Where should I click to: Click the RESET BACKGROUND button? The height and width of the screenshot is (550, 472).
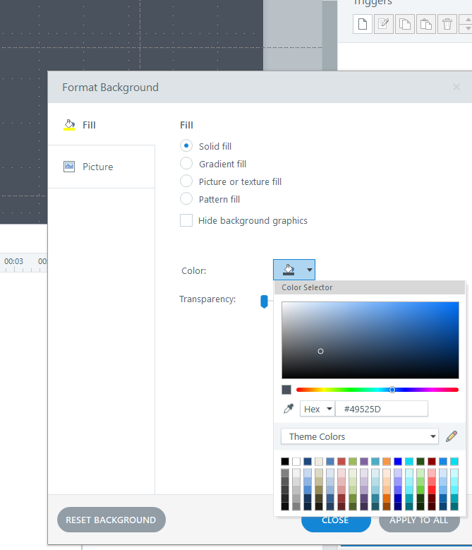click(x=111, y=520)
